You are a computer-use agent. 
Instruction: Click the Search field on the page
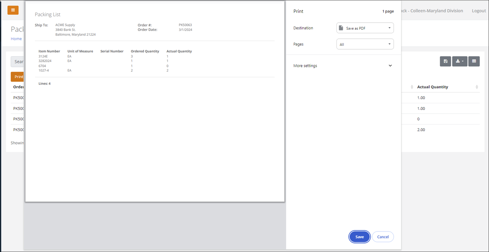17,61
